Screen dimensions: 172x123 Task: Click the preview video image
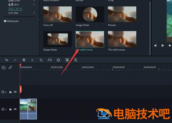pos(169,21)
